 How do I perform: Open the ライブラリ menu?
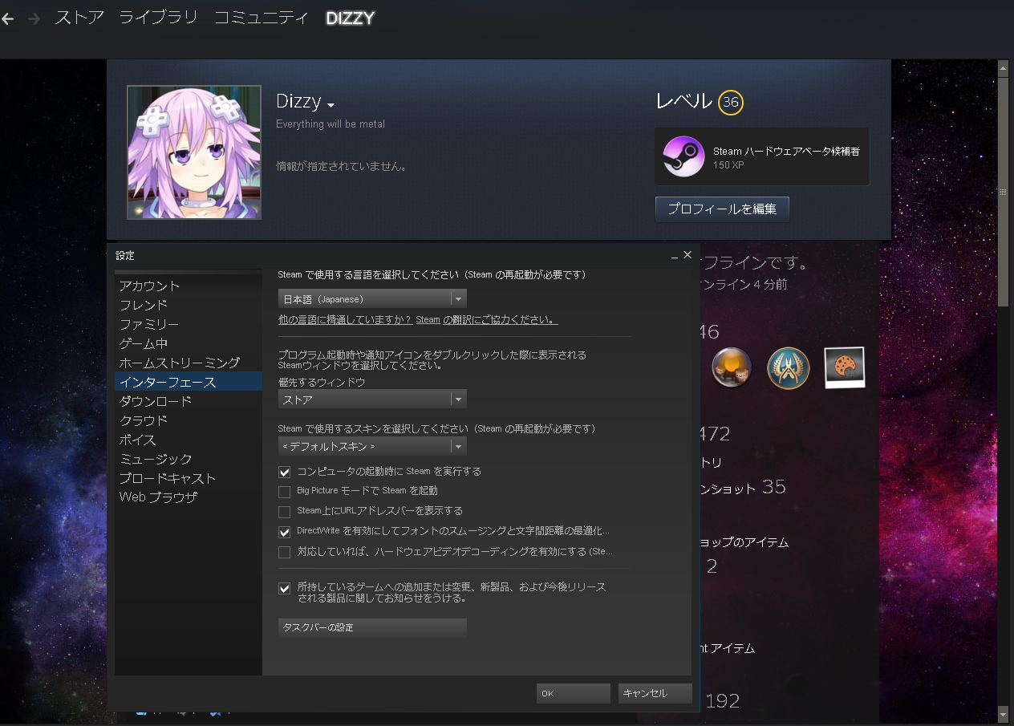point(158,18)
